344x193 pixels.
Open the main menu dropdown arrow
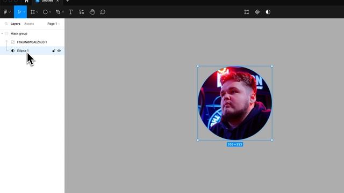coord(10,12)
